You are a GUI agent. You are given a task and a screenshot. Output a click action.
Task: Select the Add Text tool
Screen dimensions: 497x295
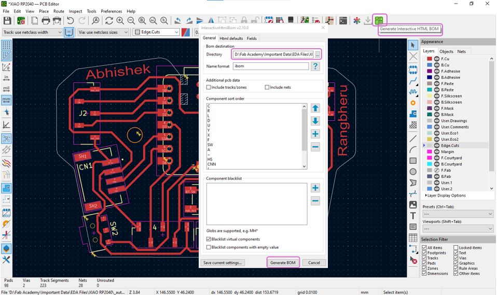pos(413,216)
